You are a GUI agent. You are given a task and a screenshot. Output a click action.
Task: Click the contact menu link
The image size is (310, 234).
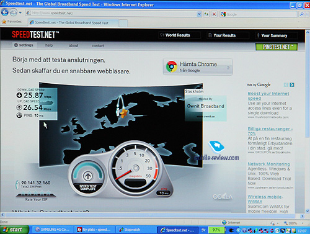[98, 46]
